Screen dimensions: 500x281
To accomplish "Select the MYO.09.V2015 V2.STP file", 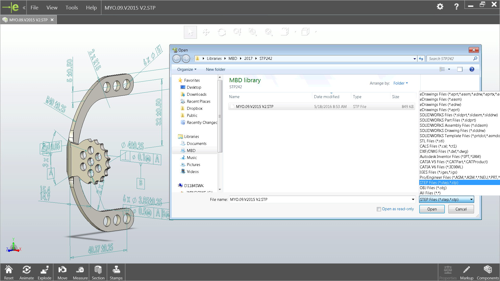I will [x=254, y=107].
